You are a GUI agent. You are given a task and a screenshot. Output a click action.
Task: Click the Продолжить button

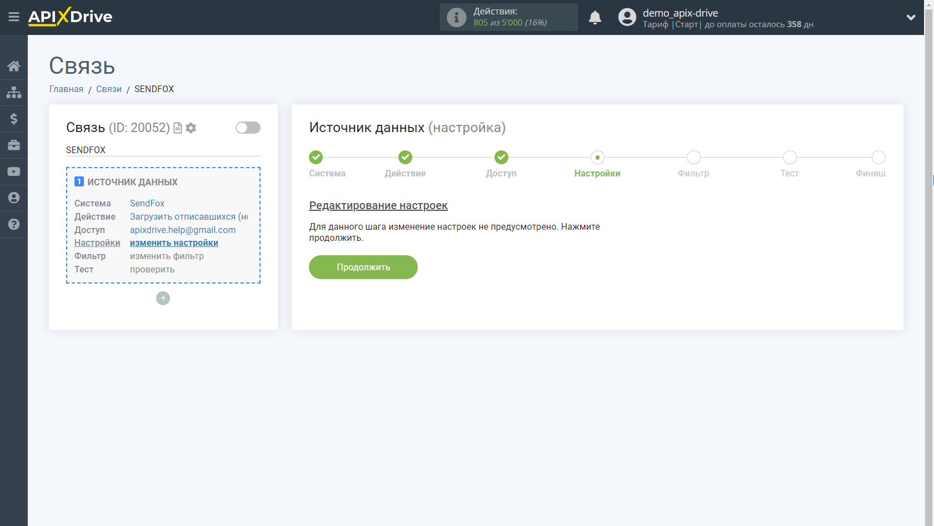[x=363, y=267]
